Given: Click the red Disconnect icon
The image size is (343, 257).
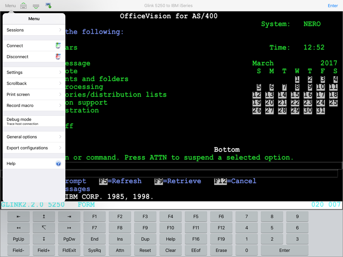Looking at the screenshot, I should 58,57.
